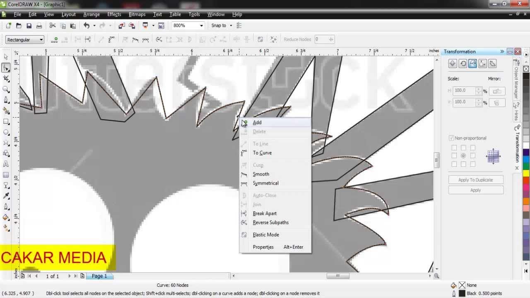Click the New document icon

click(x=8, y=26)
